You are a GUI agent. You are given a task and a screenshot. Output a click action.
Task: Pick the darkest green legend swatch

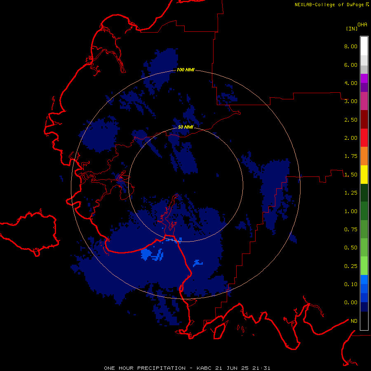[364, 193]
